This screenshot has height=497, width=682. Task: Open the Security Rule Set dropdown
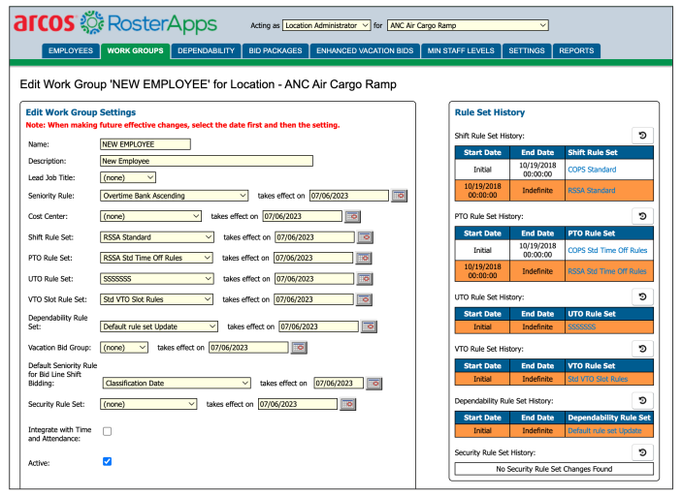(148, 404)
